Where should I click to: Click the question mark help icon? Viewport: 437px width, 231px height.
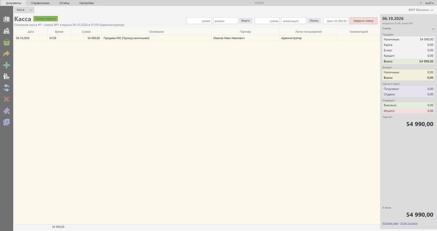420,3
